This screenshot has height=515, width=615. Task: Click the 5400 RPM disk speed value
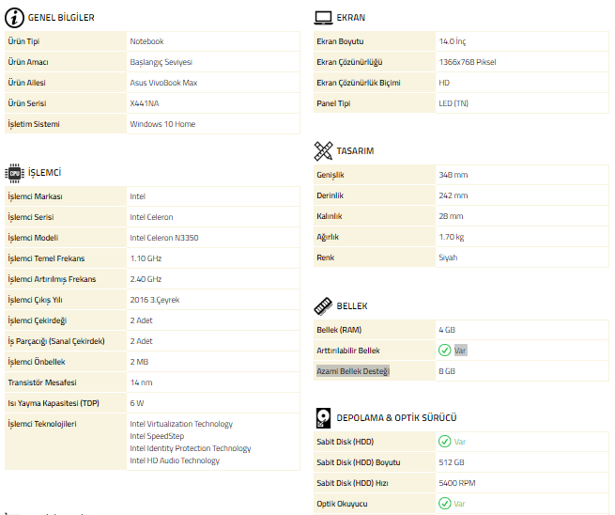pos(457,483)
